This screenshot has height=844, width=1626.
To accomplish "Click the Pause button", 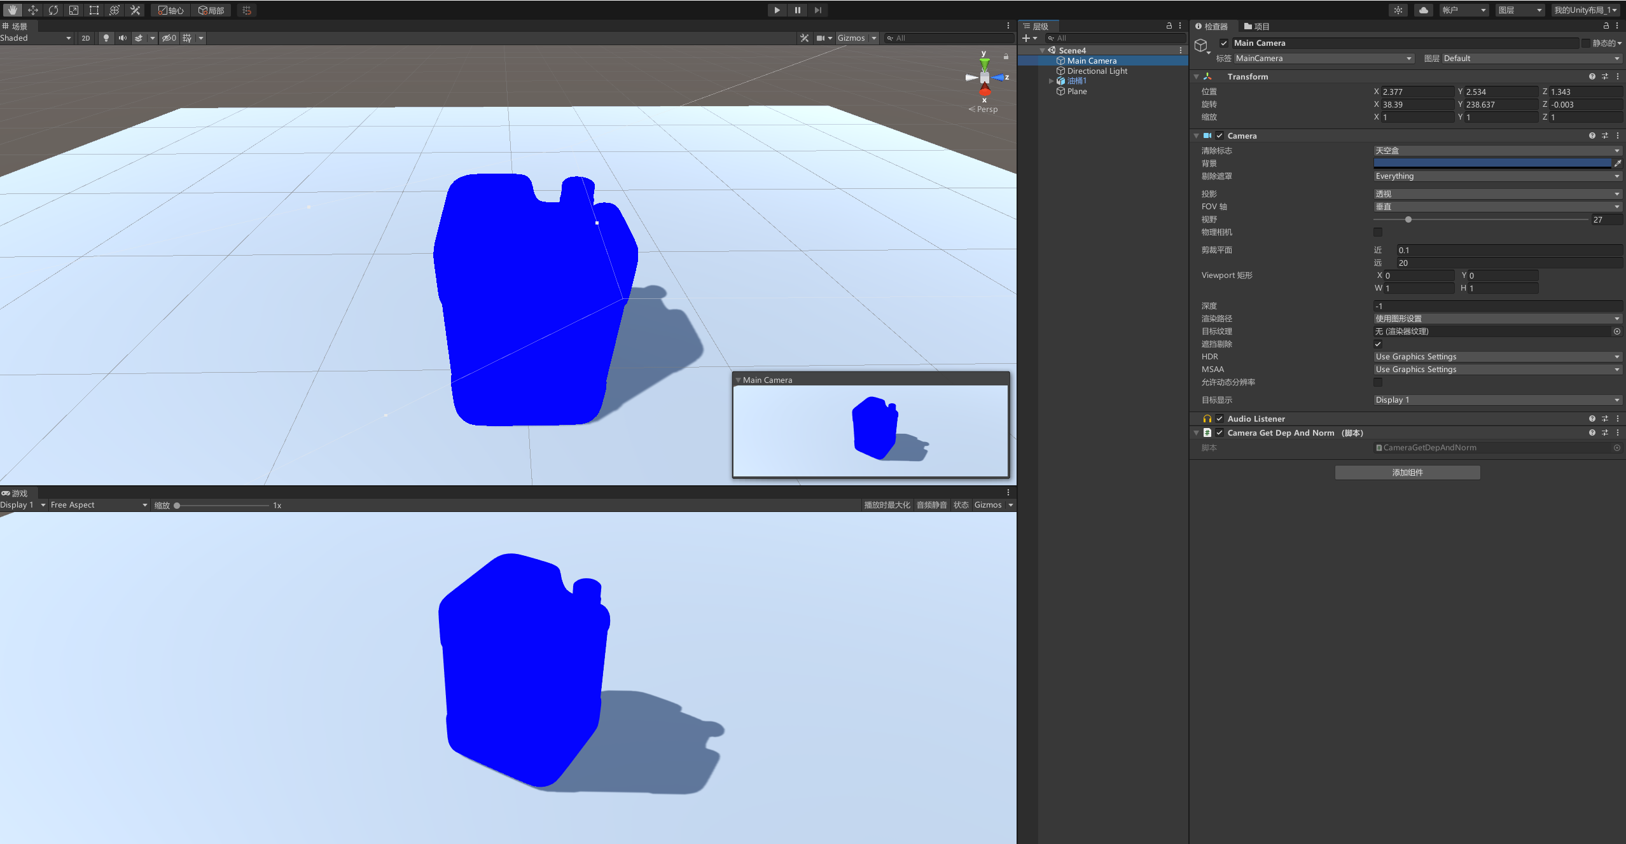I will coord(797,10).
